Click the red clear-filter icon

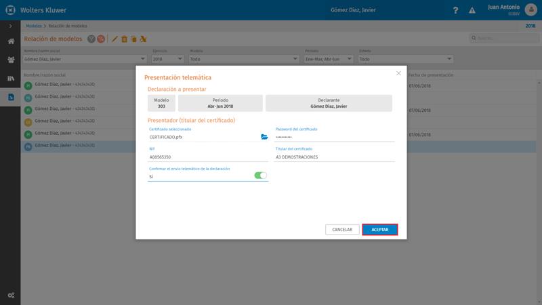tap(101, 39)
